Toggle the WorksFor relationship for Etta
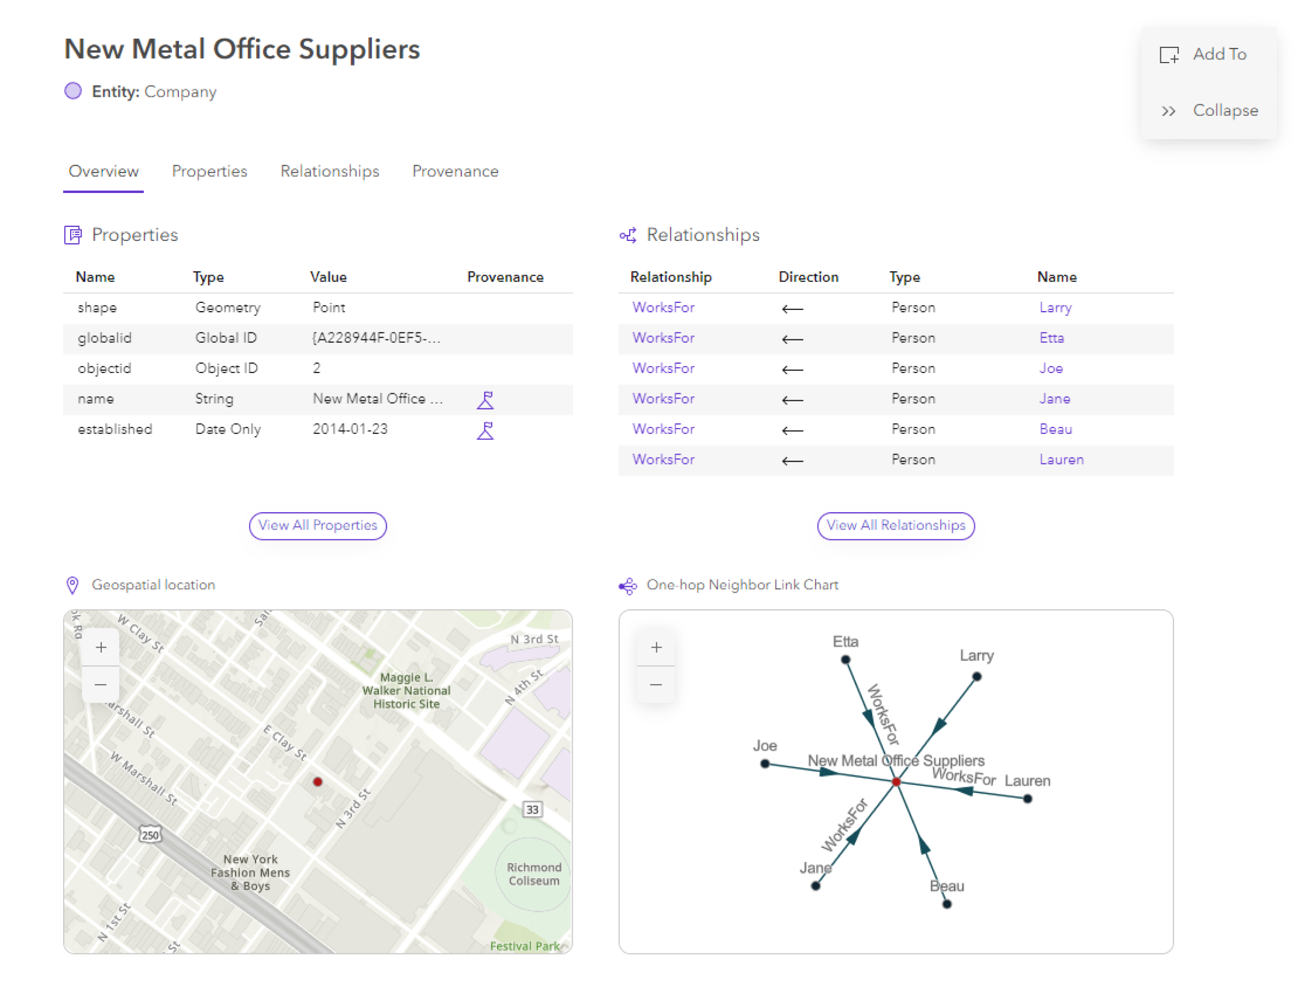The width and height of the screenshot is (1305, 993). tap(664, 338)
